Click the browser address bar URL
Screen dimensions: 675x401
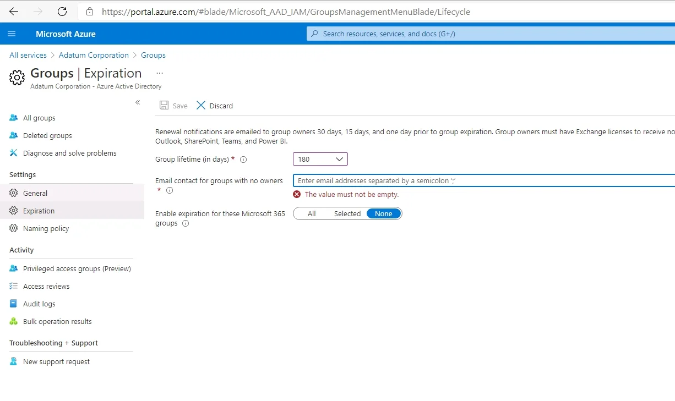coord(286,11)
